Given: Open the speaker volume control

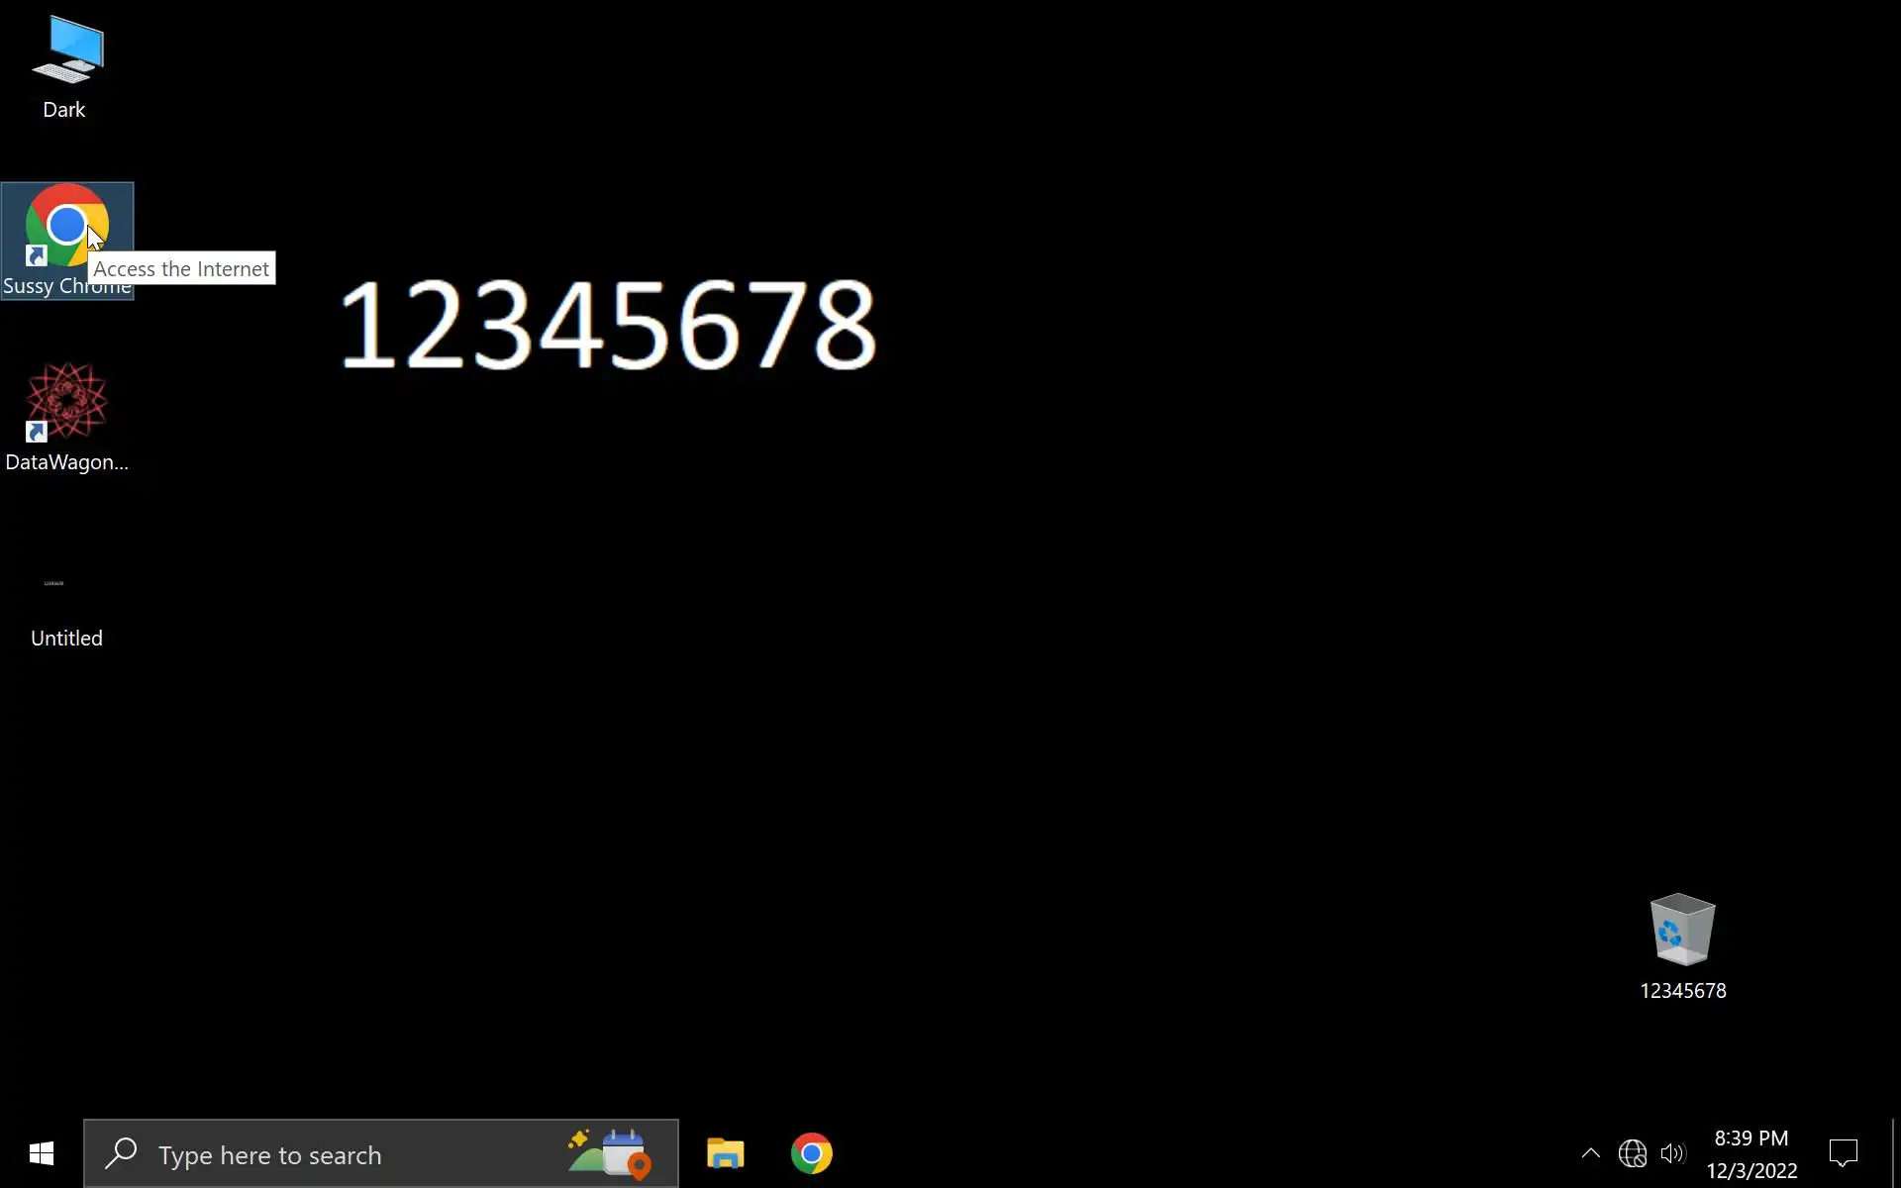Looking at the screenshot, I should (1672, 1153).
